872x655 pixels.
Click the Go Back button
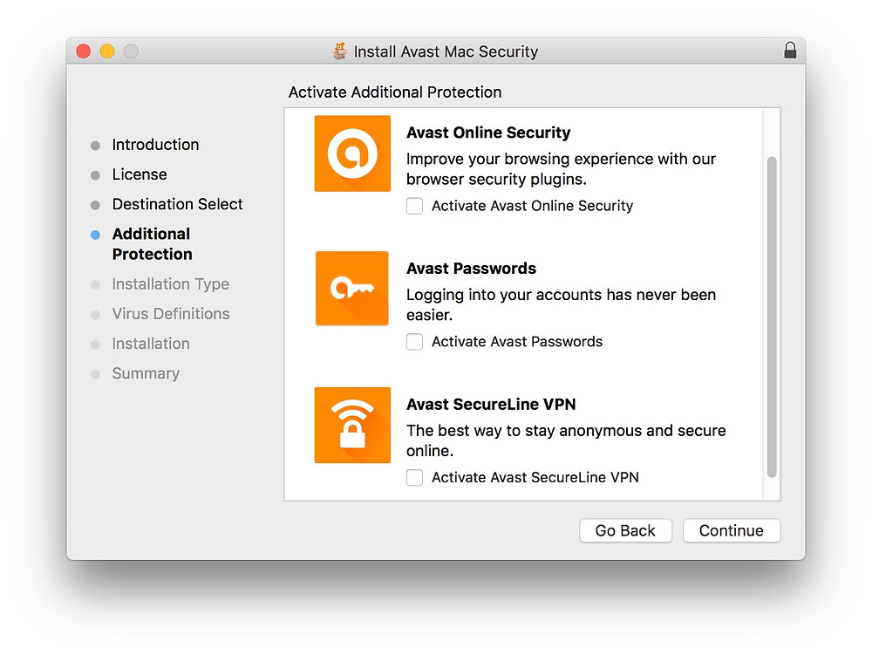625,530
